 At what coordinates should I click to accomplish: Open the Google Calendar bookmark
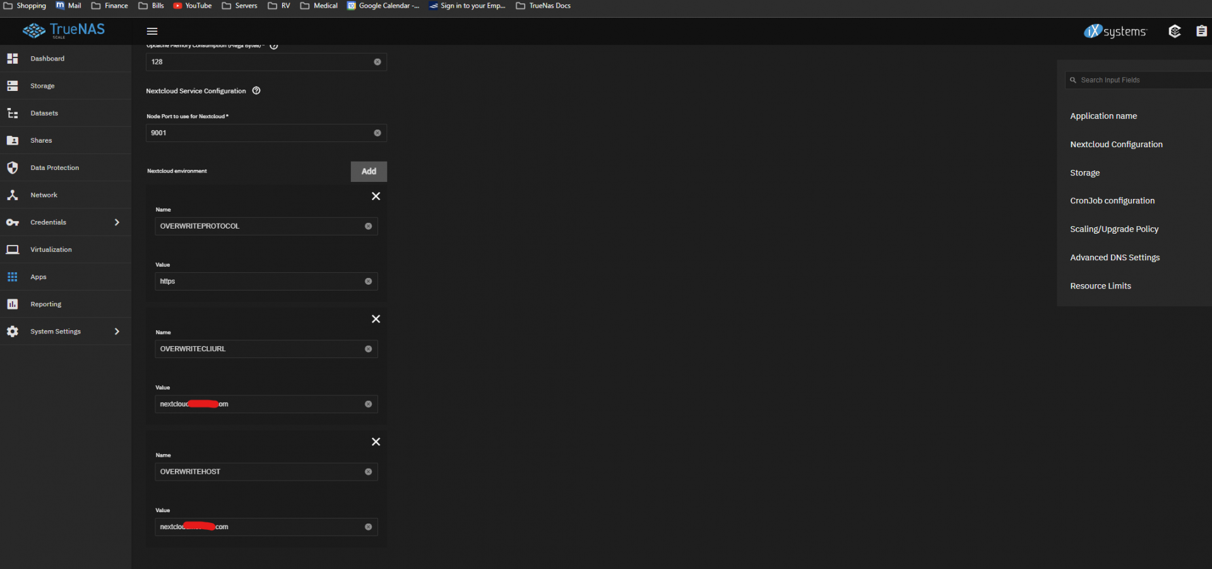(383, 6)
